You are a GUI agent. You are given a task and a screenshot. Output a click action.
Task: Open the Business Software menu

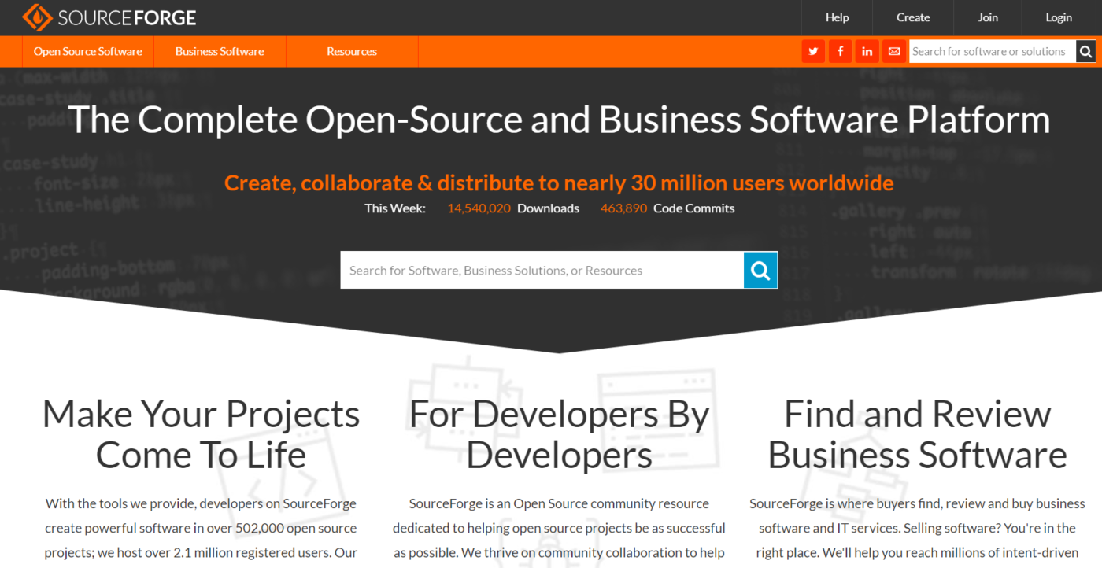[220, 51]
